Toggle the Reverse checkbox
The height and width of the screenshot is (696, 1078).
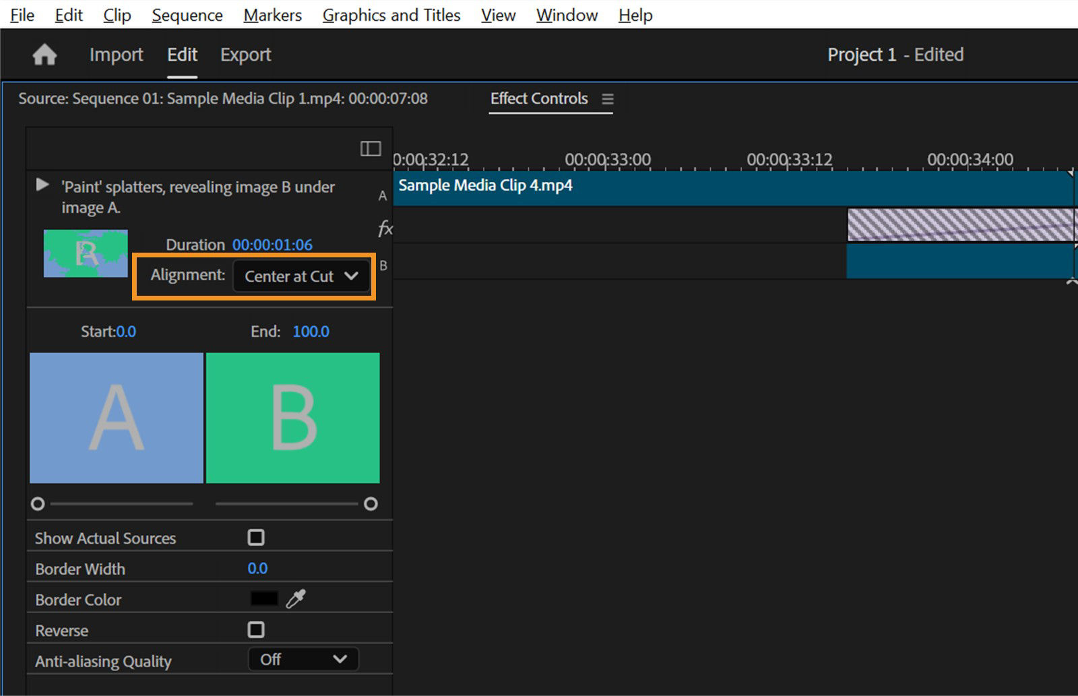256,629
